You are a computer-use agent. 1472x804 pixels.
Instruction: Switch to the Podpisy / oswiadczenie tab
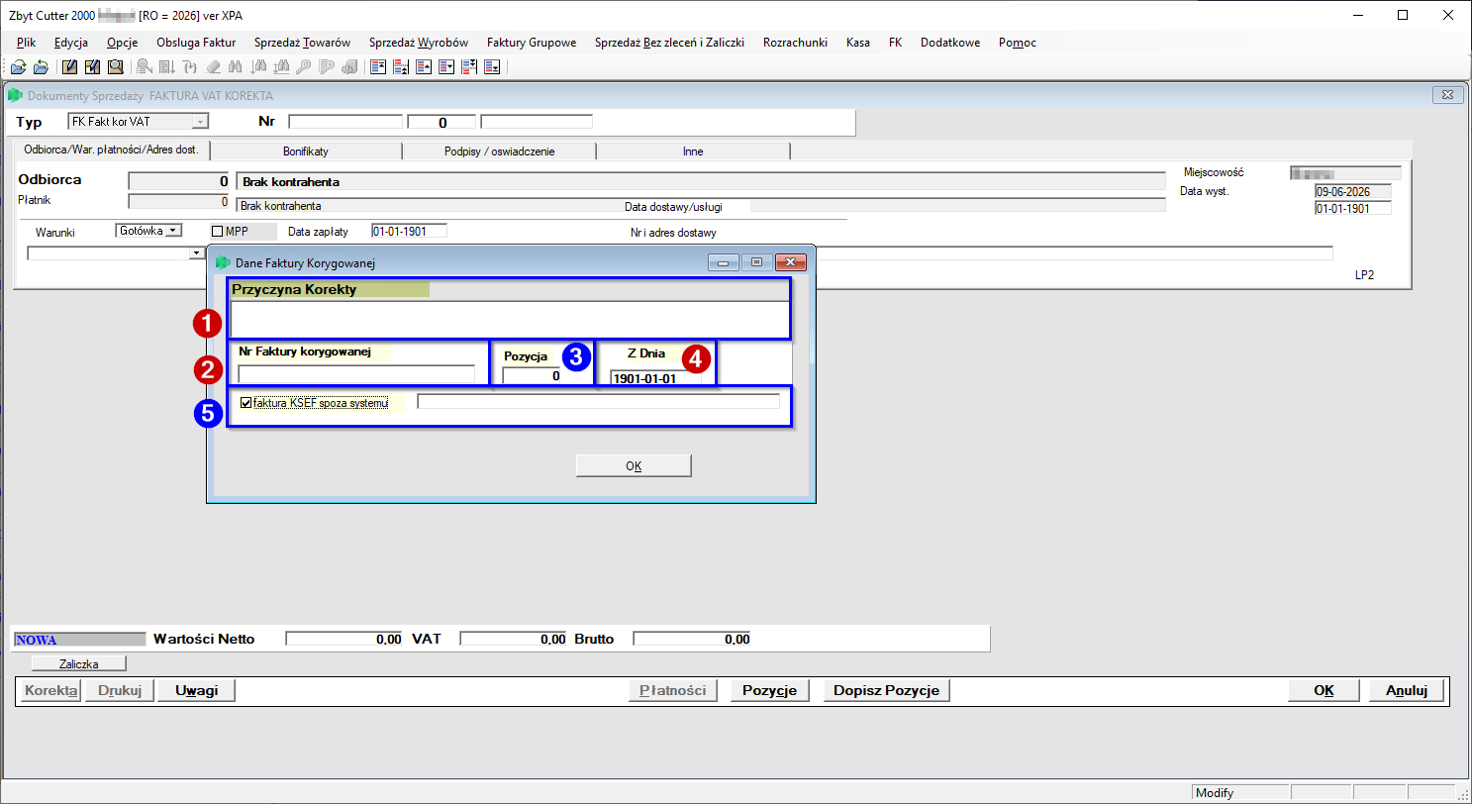tap(499, 151)
